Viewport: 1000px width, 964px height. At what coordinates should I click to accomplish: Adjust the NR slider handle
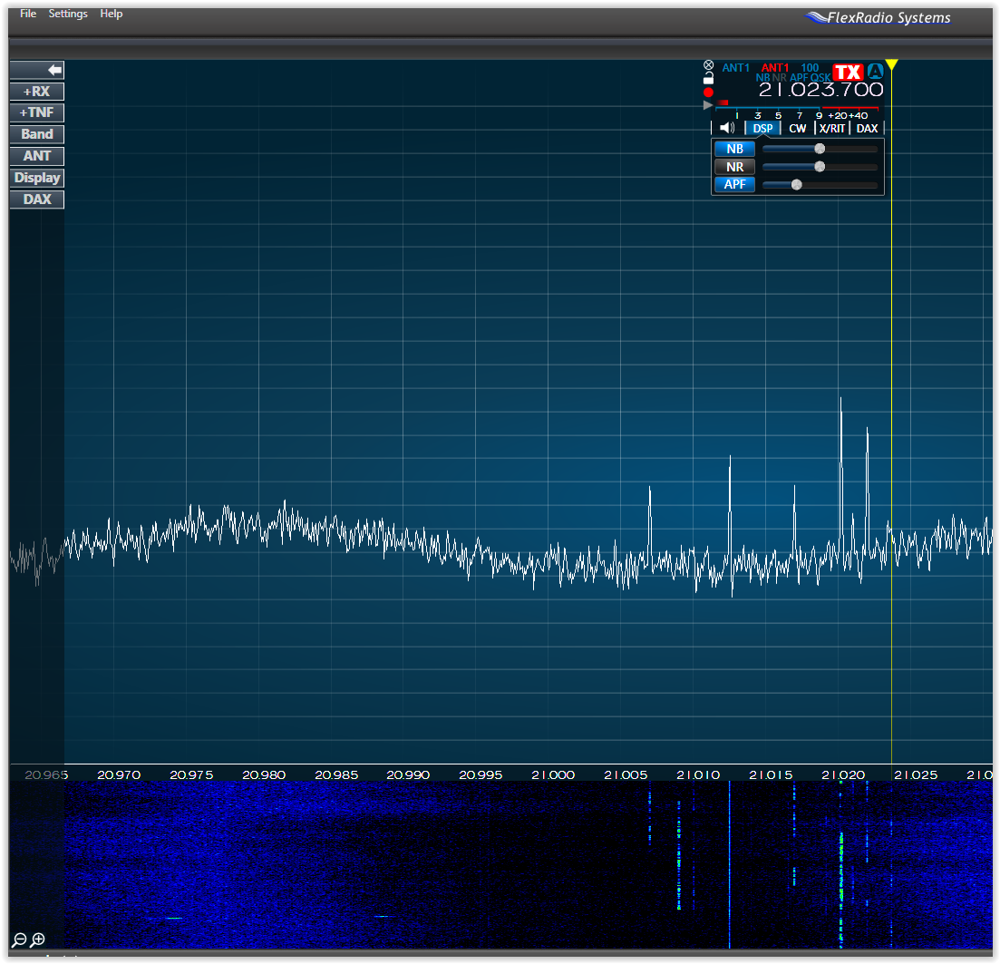pos(820,167)
